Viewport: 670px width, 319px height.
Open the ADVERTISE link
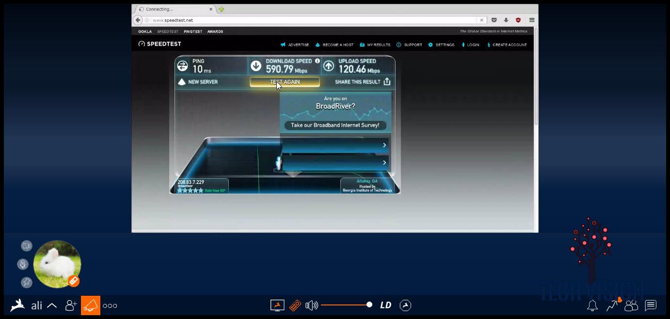coord(295,45)
